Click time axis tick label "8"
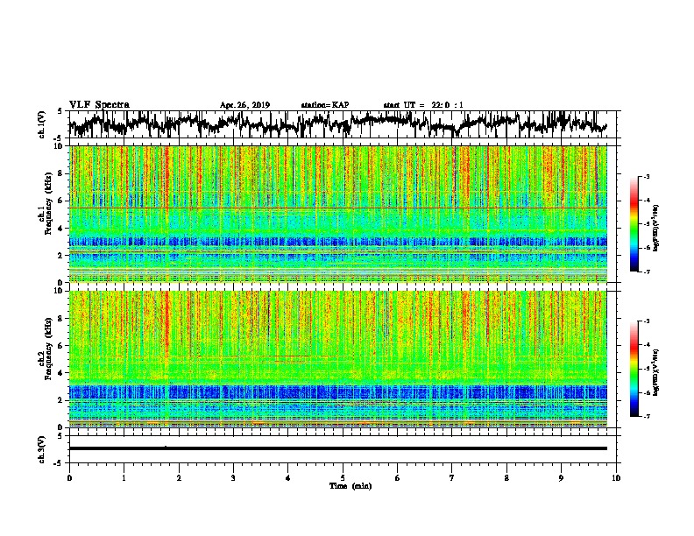Viewport: 694px width, 536px height. (x=506, y=478)
